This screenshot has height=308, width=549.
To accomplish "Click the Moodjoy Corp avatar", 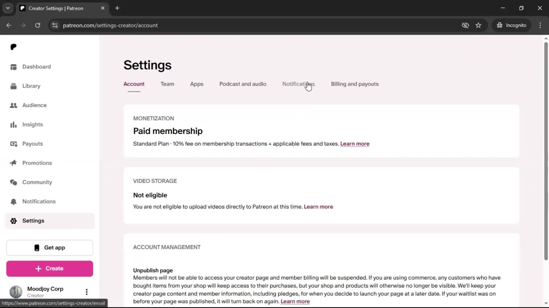I will click(16, 292).
